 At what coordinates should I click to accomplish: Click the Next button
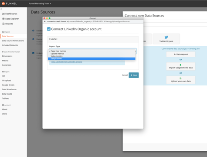click(x=134, y=75)
